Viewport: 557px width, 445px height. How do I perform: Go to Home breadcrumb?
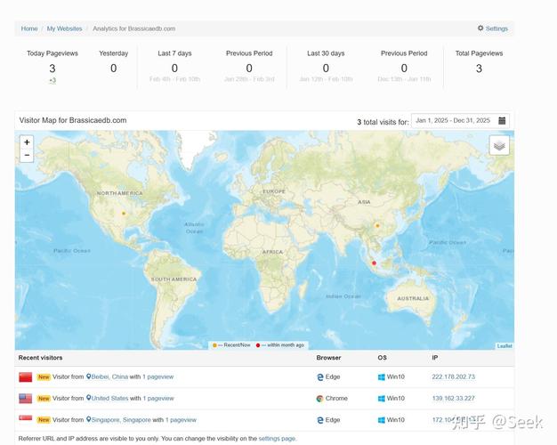tap(29, 28)
